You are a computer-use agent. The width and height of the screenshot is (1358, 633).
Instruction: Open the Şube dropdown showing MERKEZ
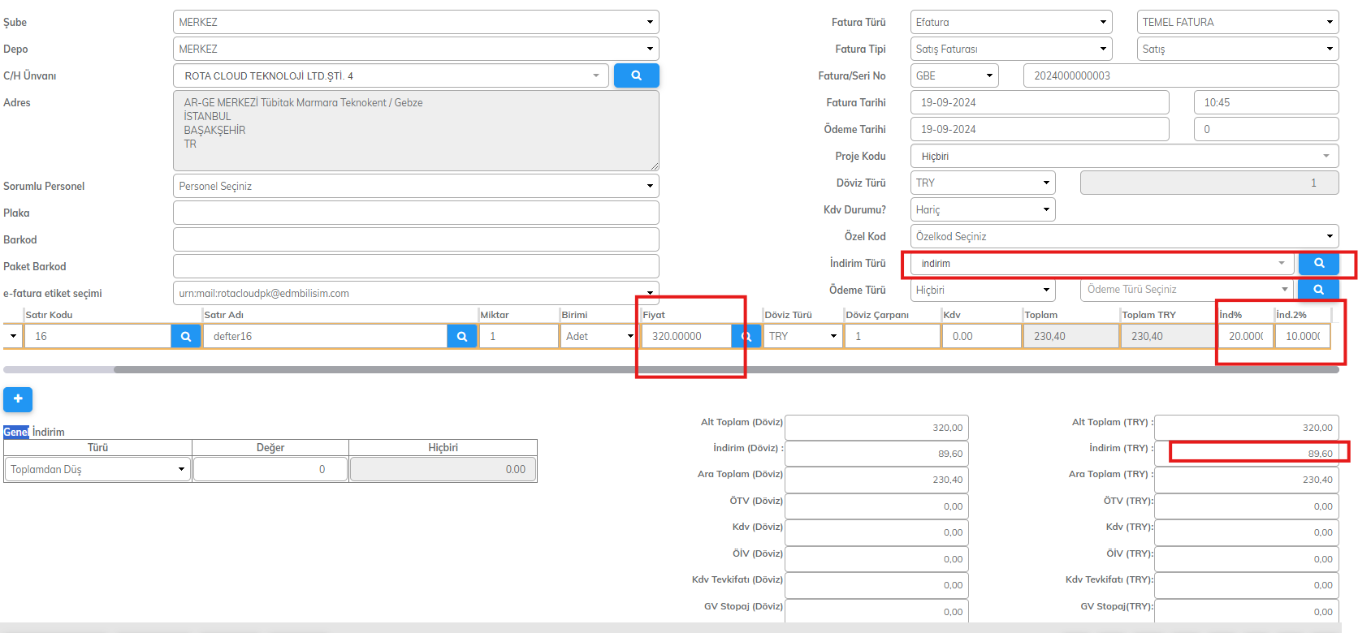pos(415,22)
